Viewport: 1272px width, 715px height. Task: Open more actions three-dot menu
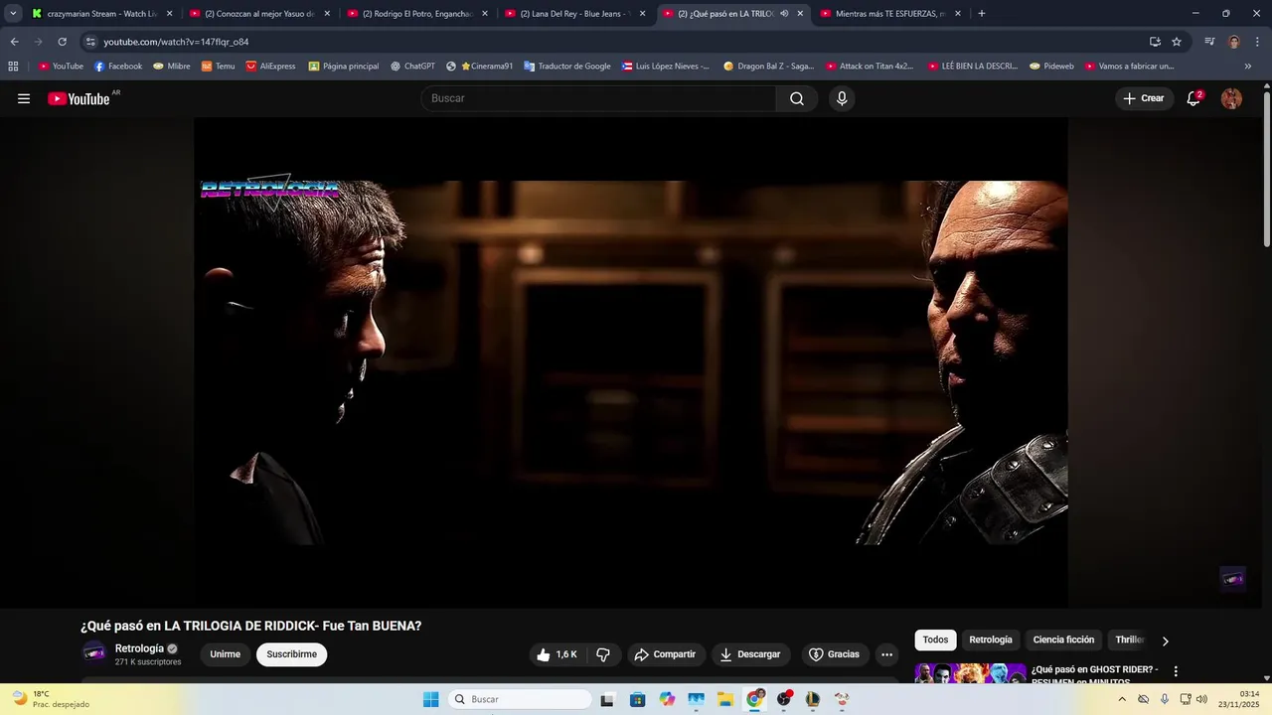point(886,654)
